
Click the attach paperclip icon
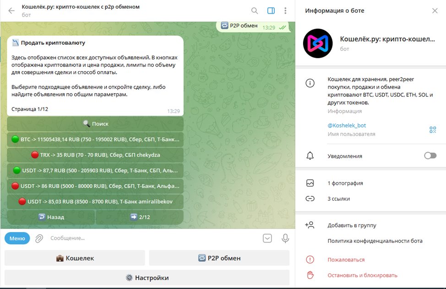coord(39,238)
